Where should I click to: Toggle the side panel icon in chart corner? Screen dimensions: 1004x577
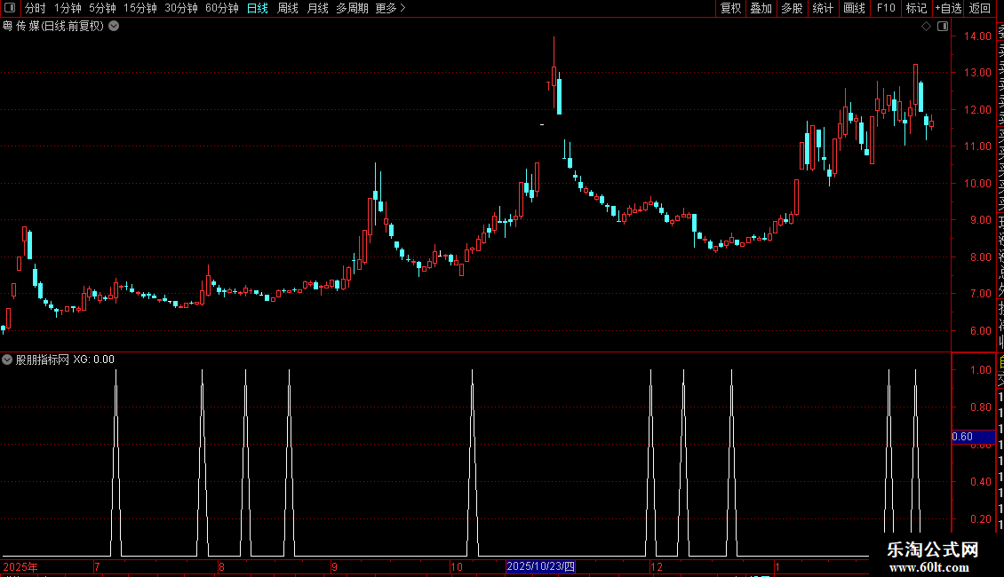click(x=943, y=27)
